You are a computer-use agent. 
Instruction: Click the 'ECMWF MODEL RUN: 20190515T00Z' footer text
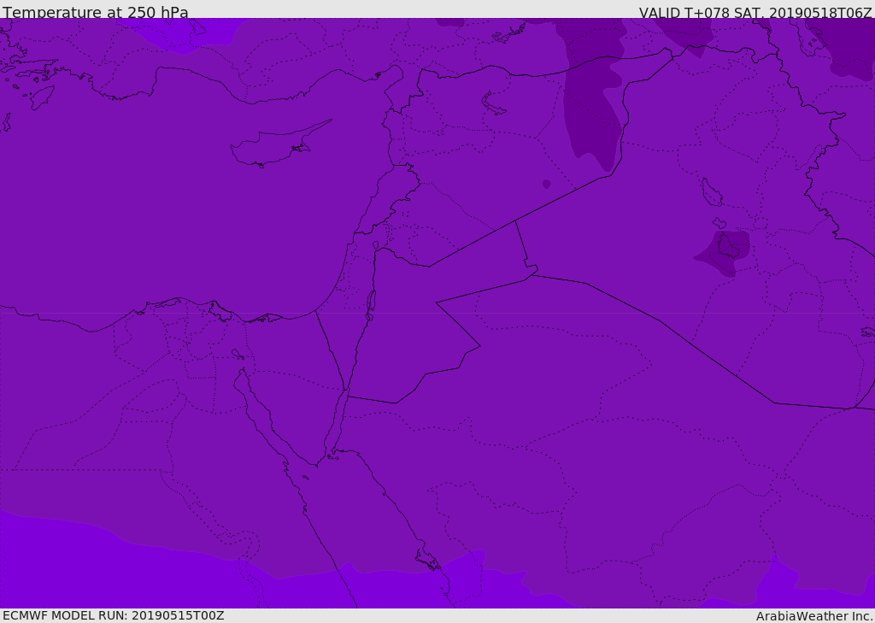[x=114, y=615]
